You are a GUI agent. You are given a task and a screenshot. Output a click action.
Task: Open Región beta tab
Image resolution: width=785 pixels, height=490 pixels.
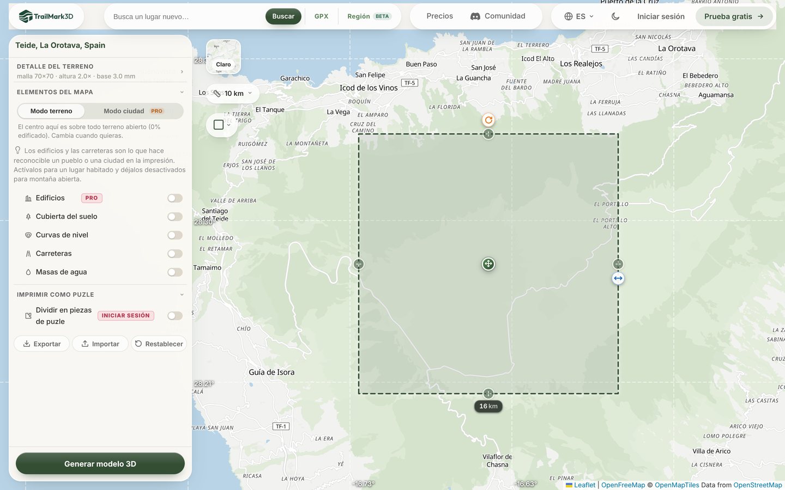point(369,16)
